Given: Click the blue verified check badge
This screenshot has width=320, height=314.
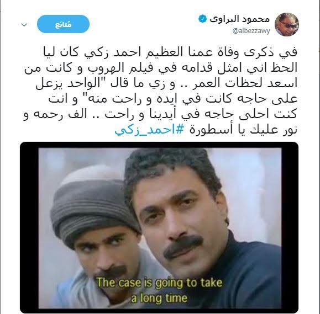Looking at the screenshot, I should [202, 19].
